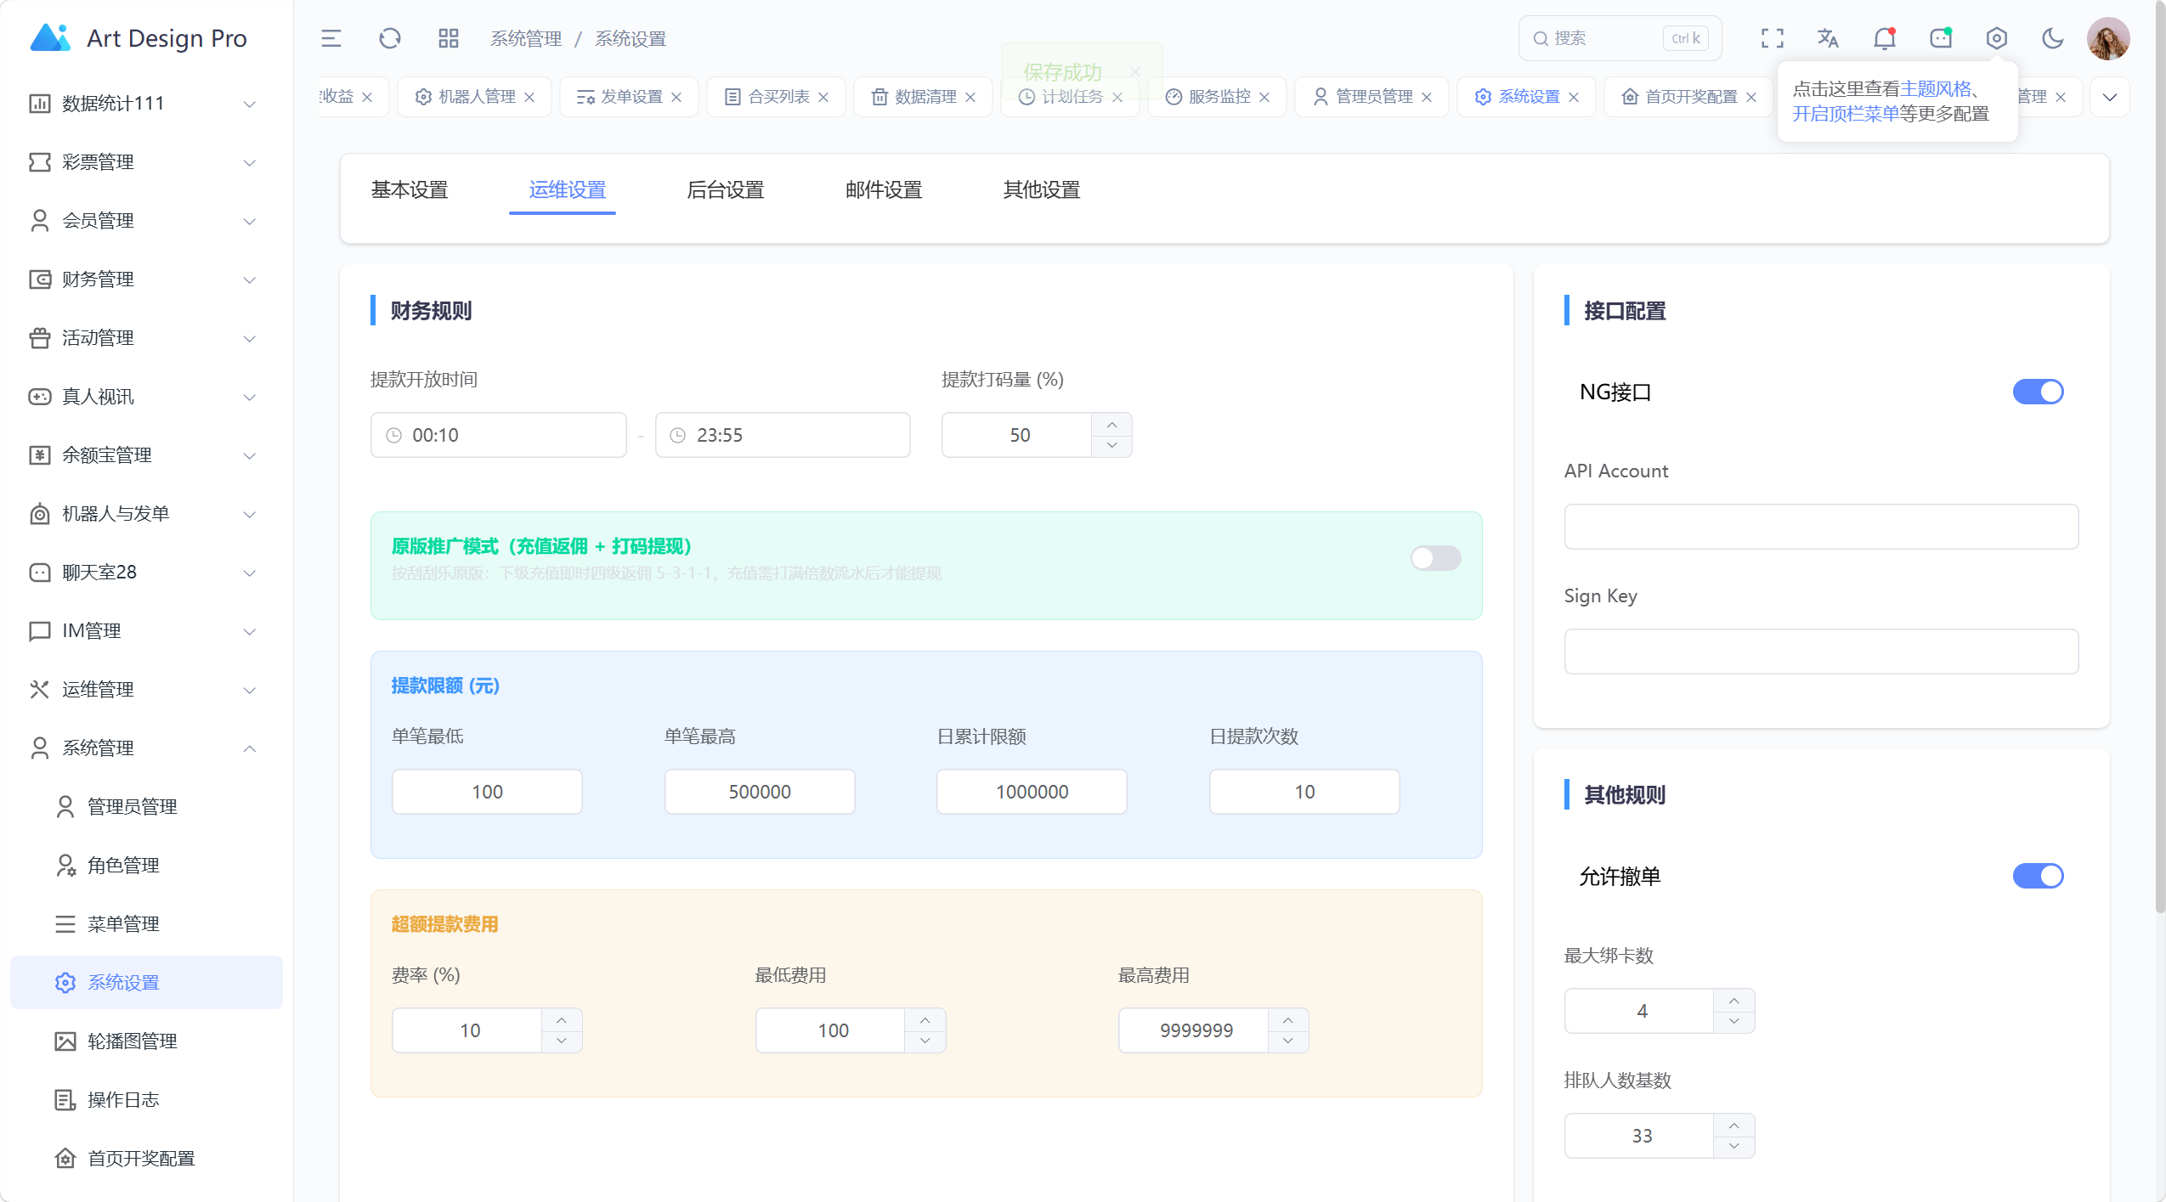Switch to the 基本设置 tab
Image resolution: width=2166 pixels, height=1202 pixels.
click(410, 190)
